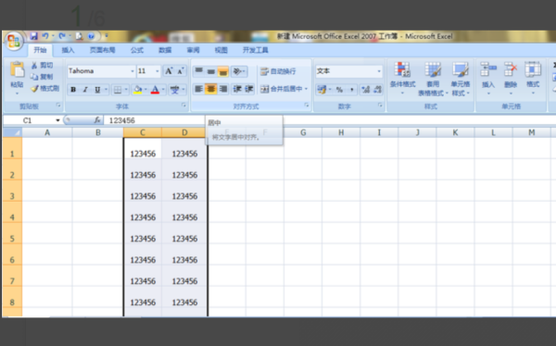Apply red font color
The width and height of the screenshot is (556, 346).
pyautogui.click(x=155, y=90)
